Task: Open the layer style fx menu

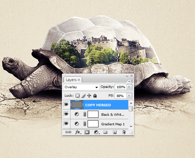Action: point(78,132)
